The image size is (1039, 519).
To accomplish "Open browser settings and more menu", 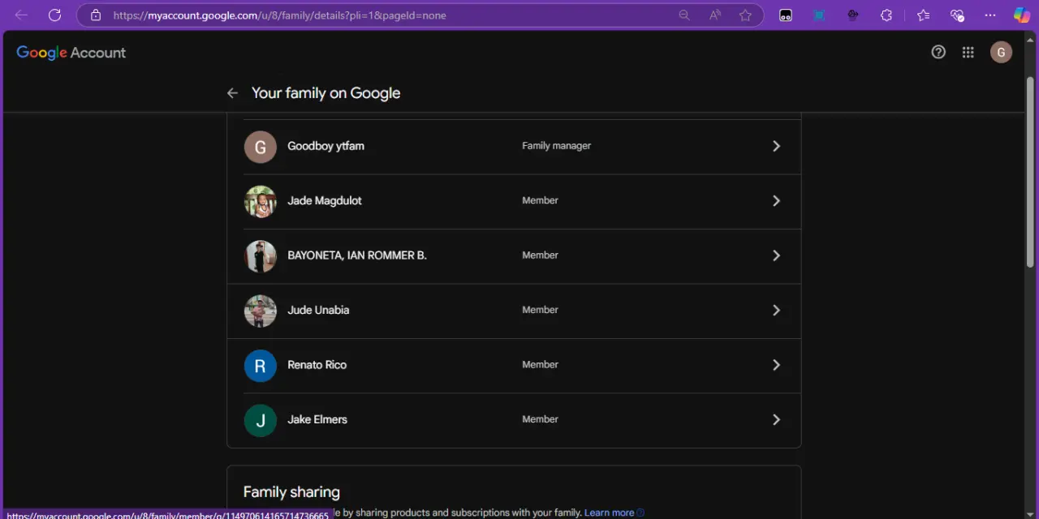I will point(989,15).
